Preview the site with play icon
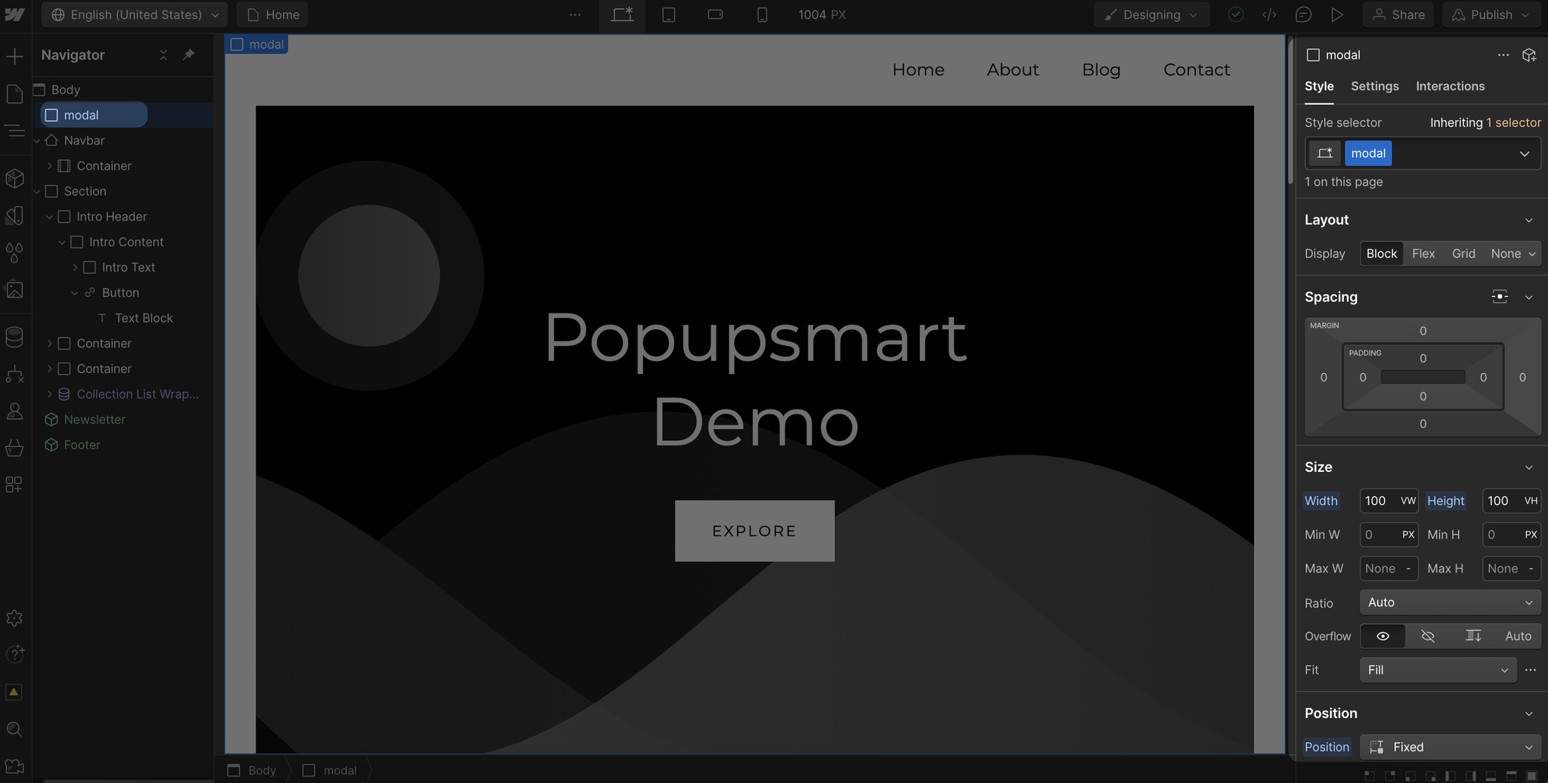 1337,14
